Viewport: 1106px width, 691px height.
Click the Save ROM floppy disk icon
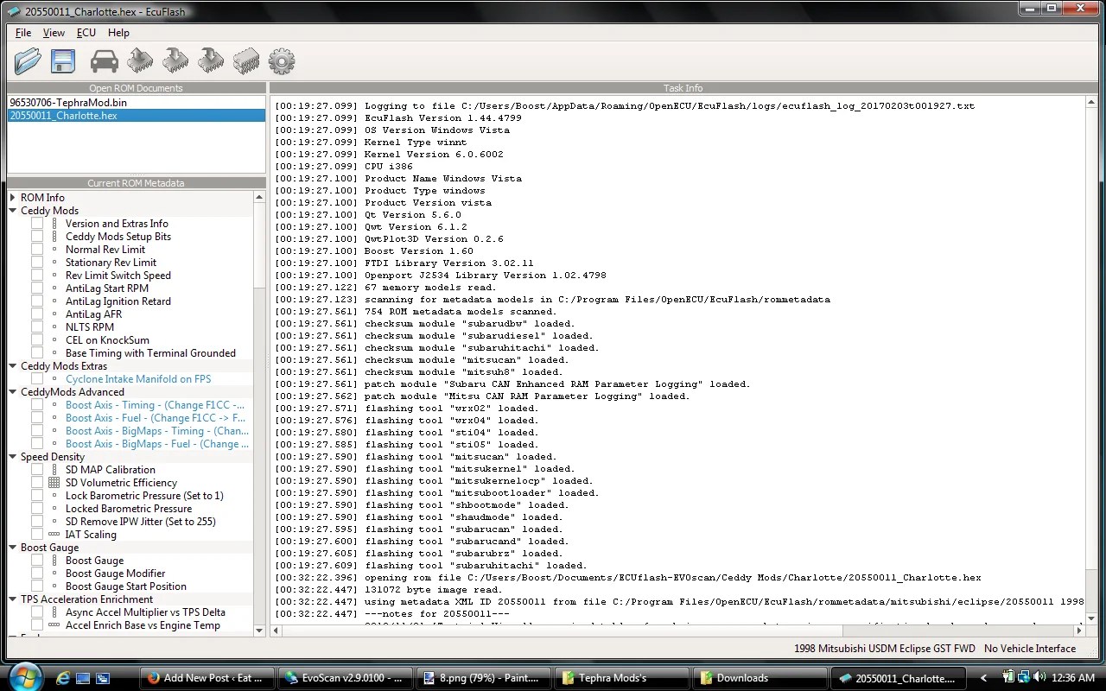(x=63, y=60)
